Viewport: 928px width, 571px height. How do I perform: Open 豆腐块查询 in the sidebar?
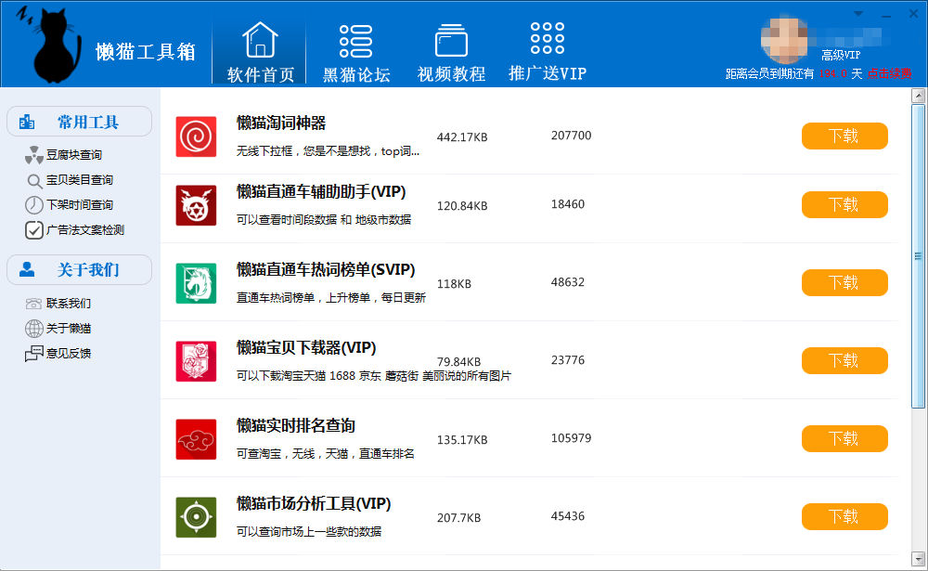click(73, 155)
